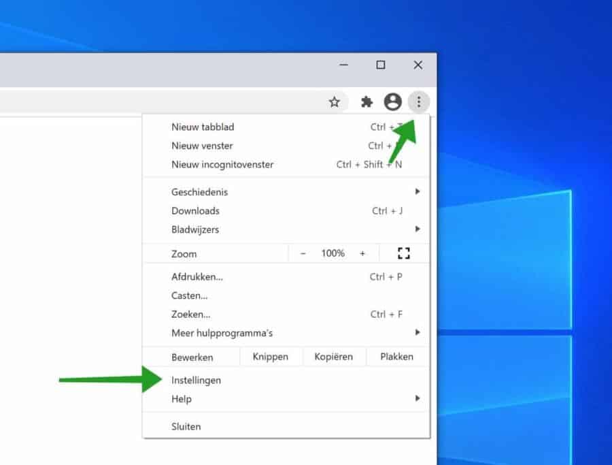Increase zoom with the plus button
The height and width of the screenshot is (465, 612).
362,253
